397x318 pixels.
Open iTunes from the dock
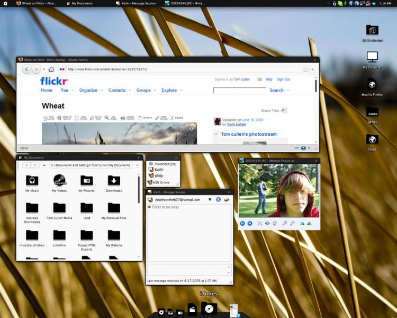pos(209,309)
